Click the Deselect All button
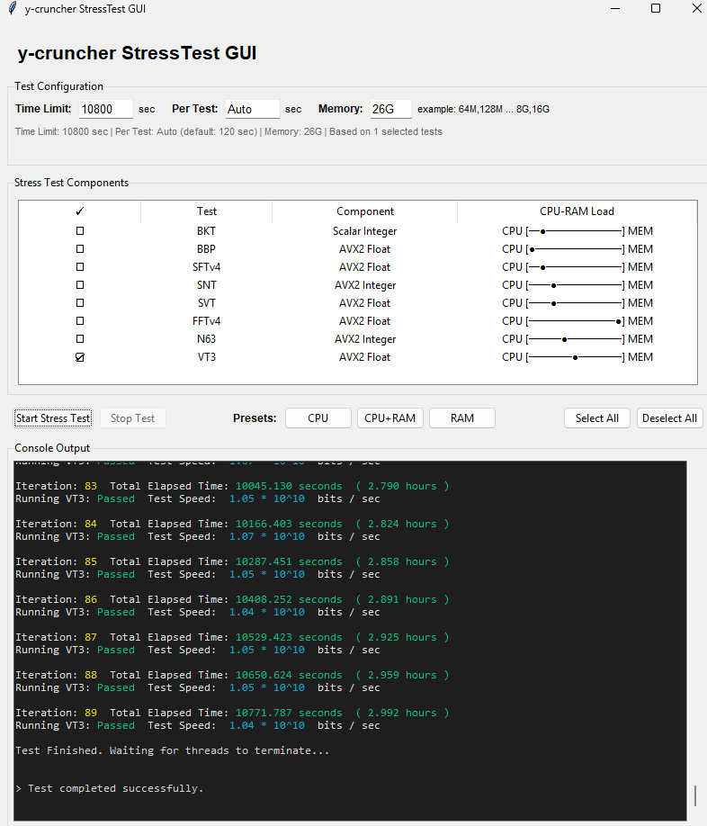707x826 pixels. (x=669, y=418)
